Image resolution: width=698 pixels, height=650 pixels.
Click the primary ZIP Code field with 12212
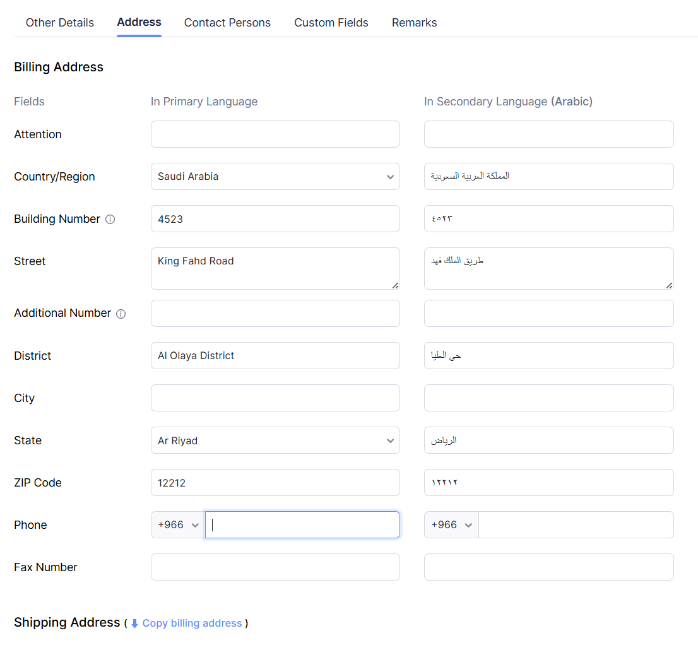275,483
